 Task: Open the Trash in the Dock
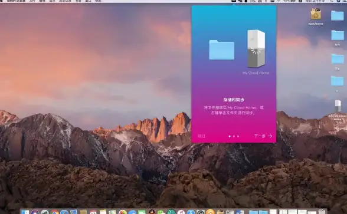322,212
